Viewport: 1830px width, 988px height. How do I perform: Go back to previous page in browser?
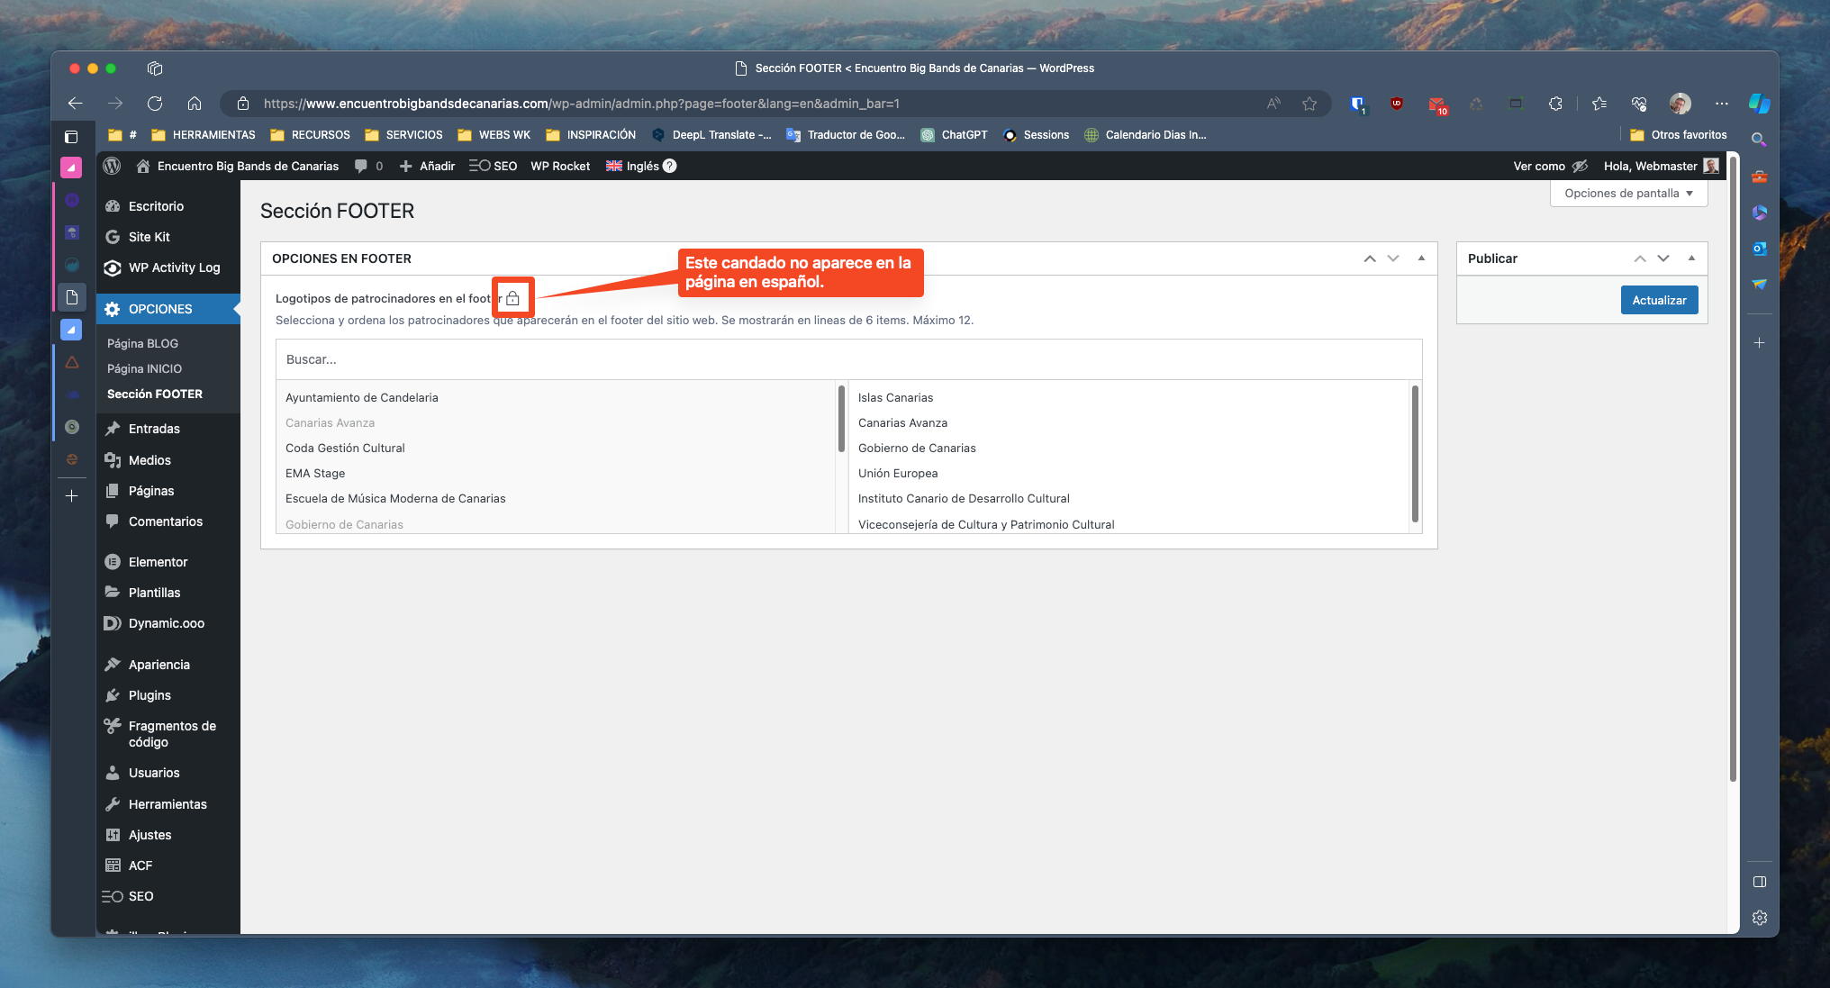click(76, 104)
